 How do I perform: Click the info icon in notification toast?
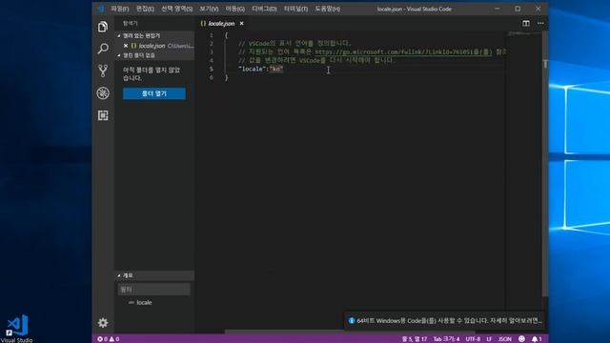(x=352, y=321)
